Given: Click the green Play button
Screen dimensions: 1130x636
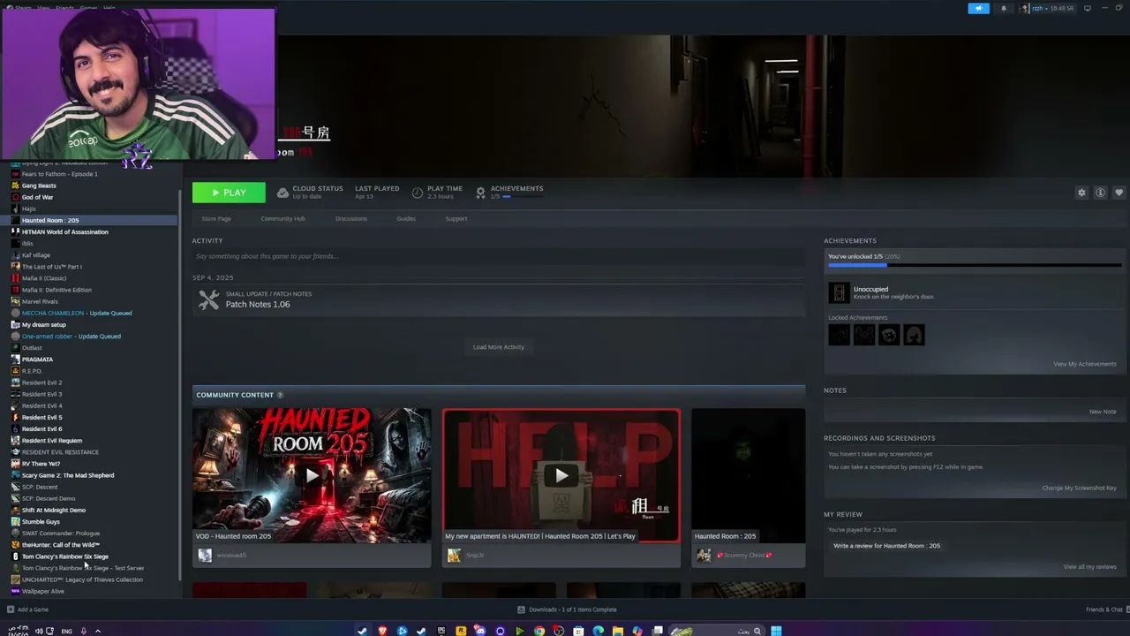Looking at the screenshot, I should tap(229, 193).
